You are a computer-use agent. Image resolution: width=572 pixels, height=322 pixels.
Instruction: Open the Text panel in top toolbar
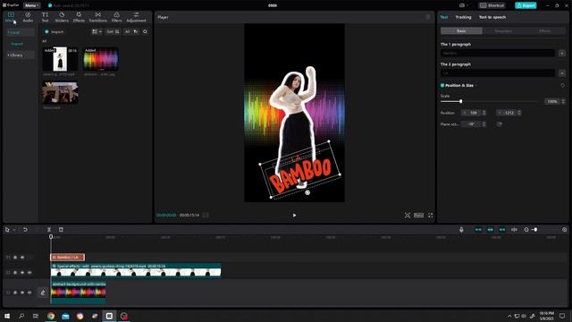45,17
